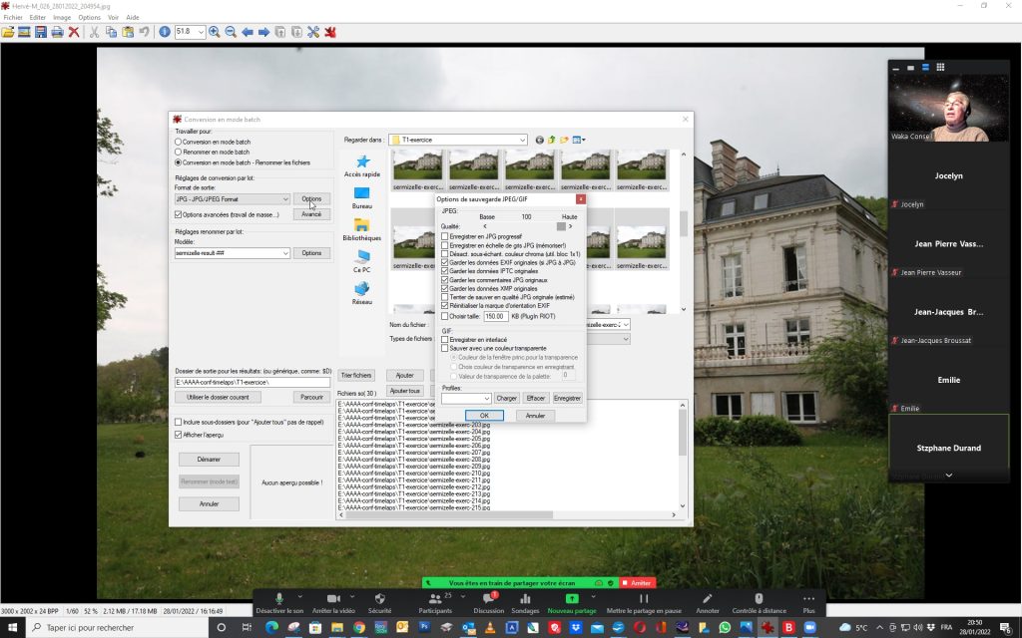Expand the Nouveau partage options arrow
The height and width of the screenshot is (638, 1022).
[x=593, y=596]
